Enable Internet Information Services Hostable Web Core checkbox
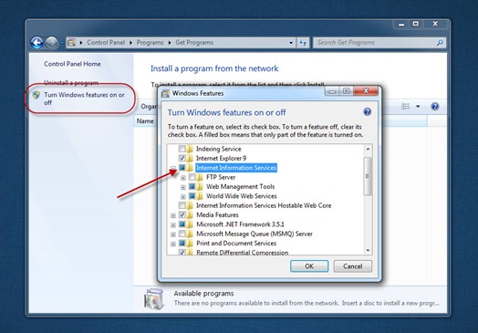The image size is (478, 333). 182,205
